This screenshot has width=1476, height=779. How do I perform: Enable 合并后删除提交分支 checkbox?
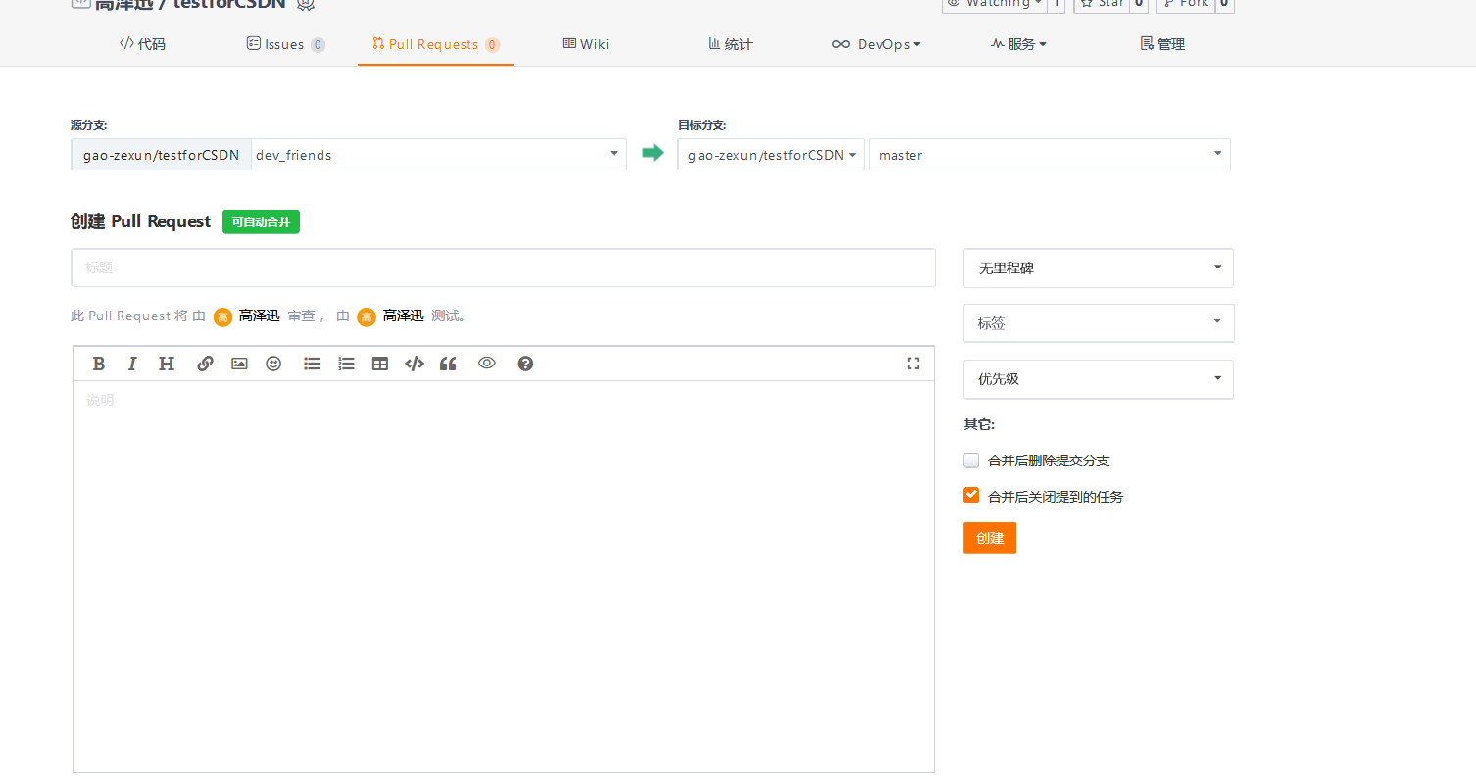pos(971,460)
